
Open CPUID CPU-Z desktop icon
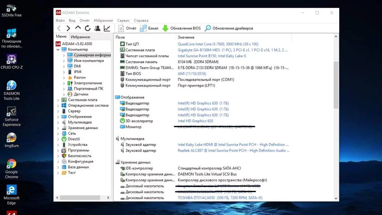pos(11,62)
